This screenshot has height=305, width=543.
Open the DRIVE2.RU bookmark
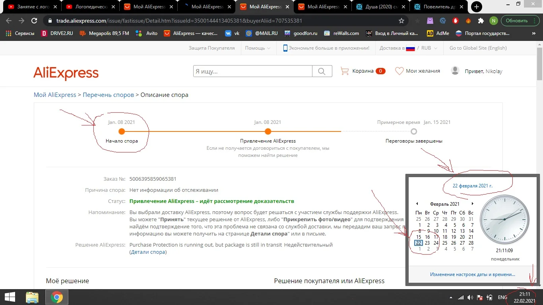(x=57, y=33)
